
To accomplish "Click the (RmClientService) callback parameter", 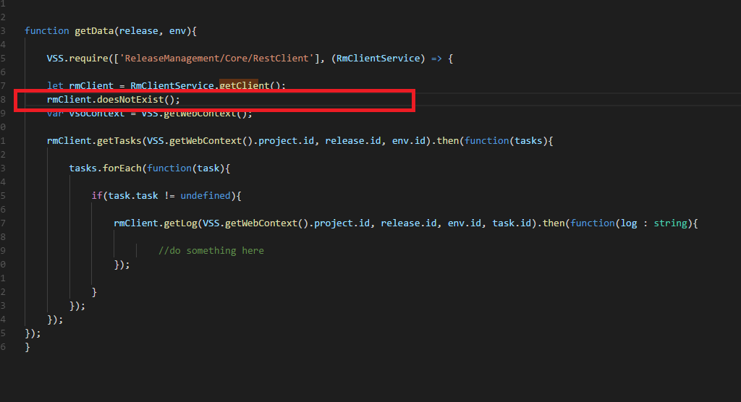I will (378, 58).
